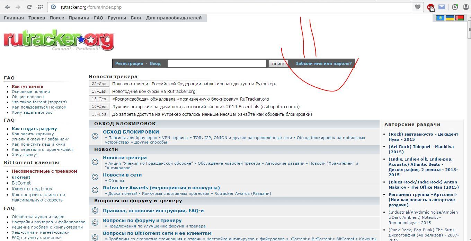The width and height of the screenshot is (471, 241).
Task: Bookmark the page with the heart icon
Action: 418,7
